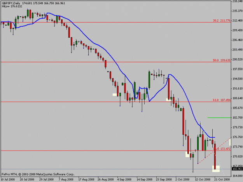The width and height of the screenshot is (243, 182).
Task: Click the 200.520 price axis value
Action: [x=238, y=59]
